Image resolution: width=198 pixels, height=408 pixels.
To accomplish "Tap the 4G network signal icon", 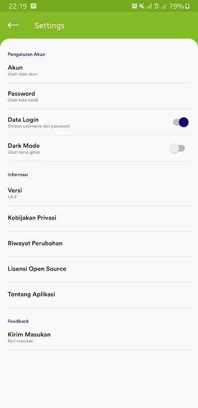I will [x=157, y=6].
